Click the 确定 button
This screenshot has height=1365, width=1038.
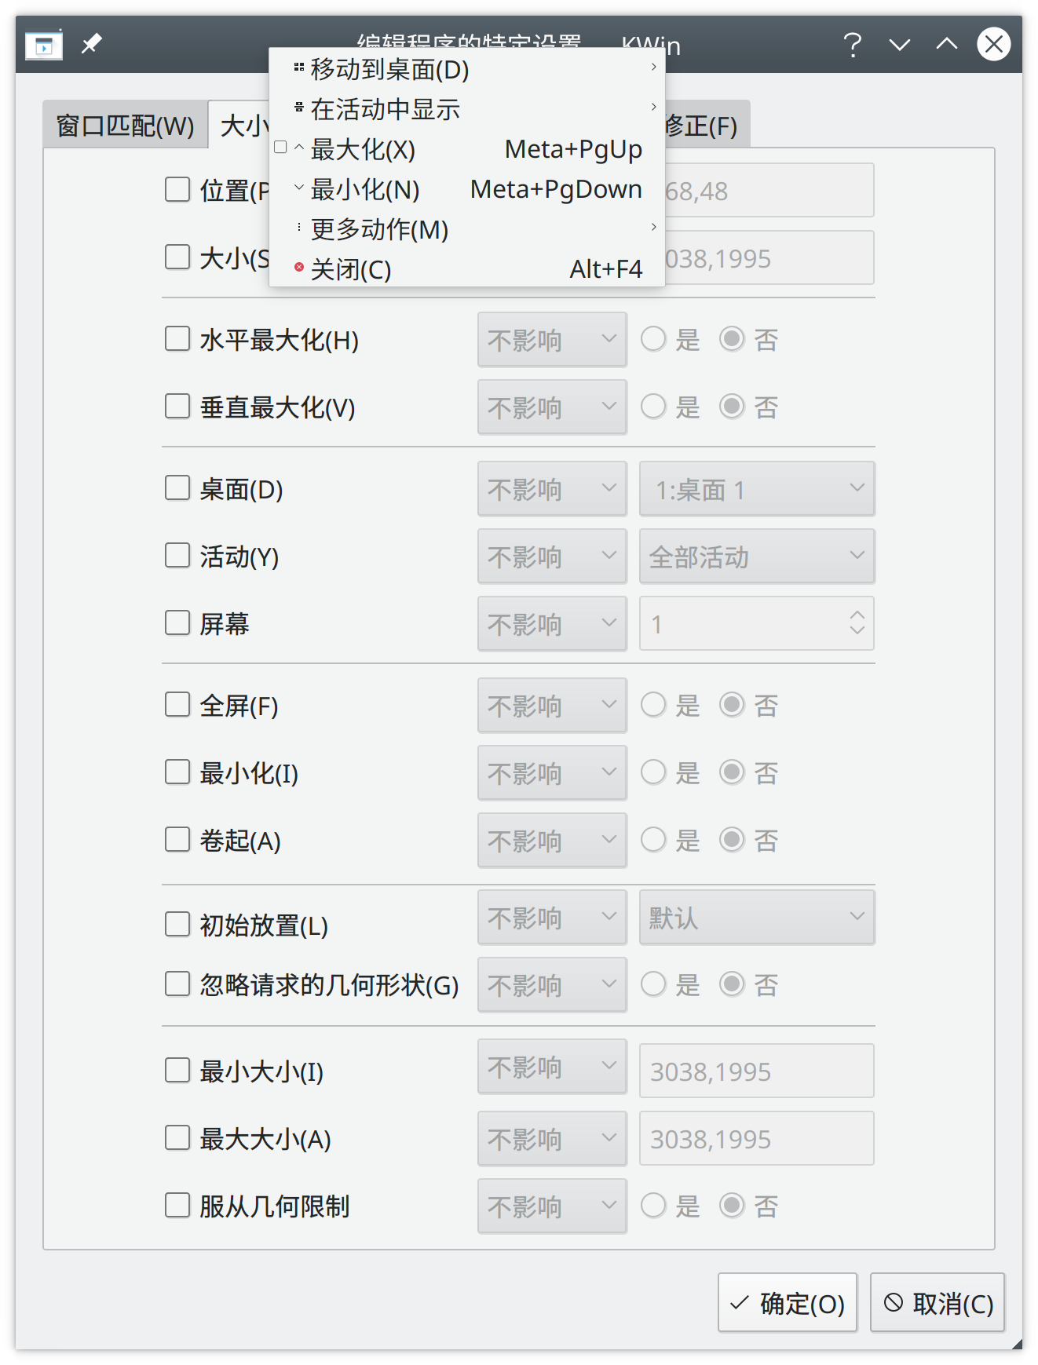[788, 1303]
